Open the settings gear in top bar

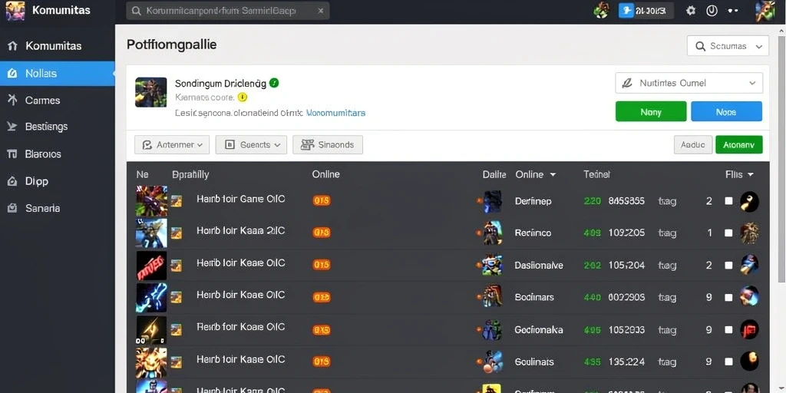(691, 11)
